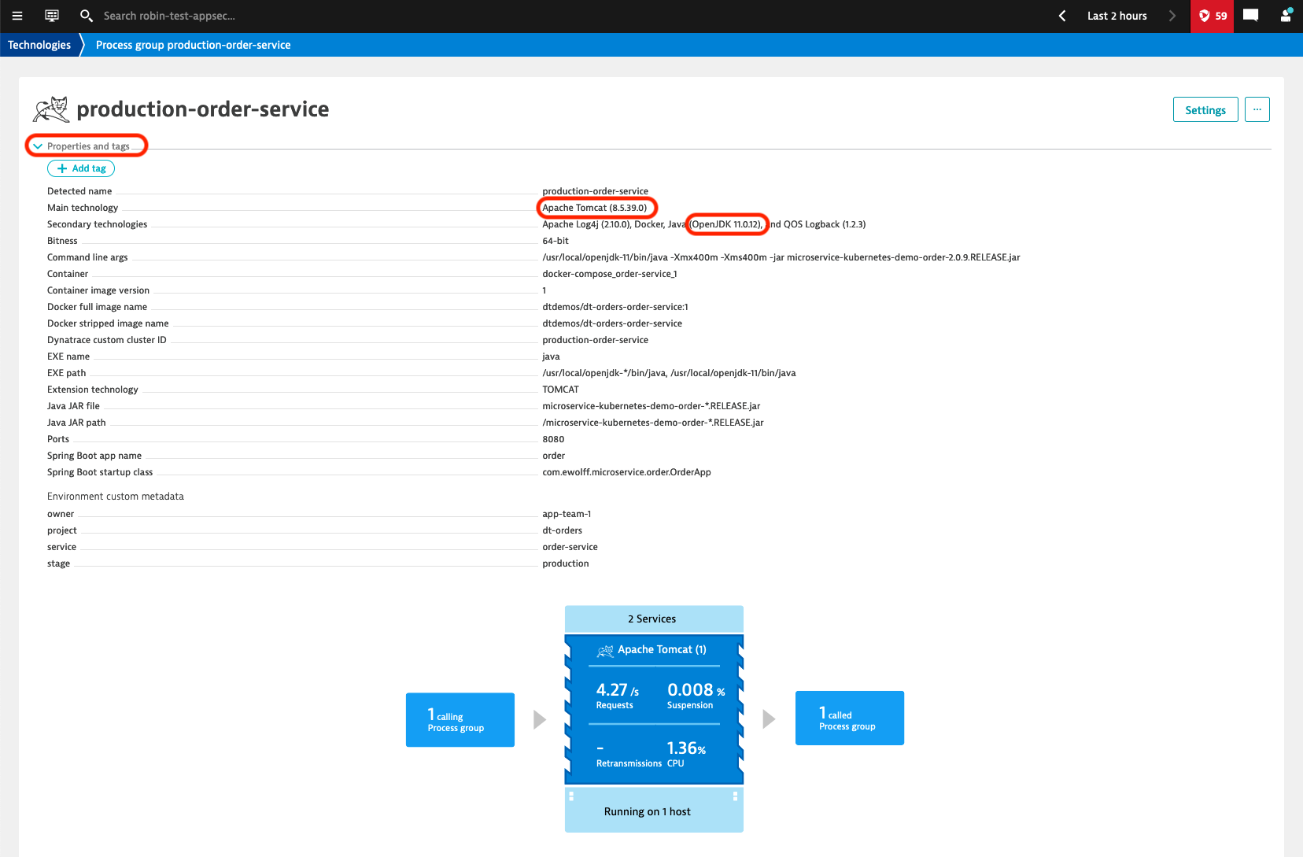Click the search magnifier icon

pyautogui.click(x=86, y=16)
